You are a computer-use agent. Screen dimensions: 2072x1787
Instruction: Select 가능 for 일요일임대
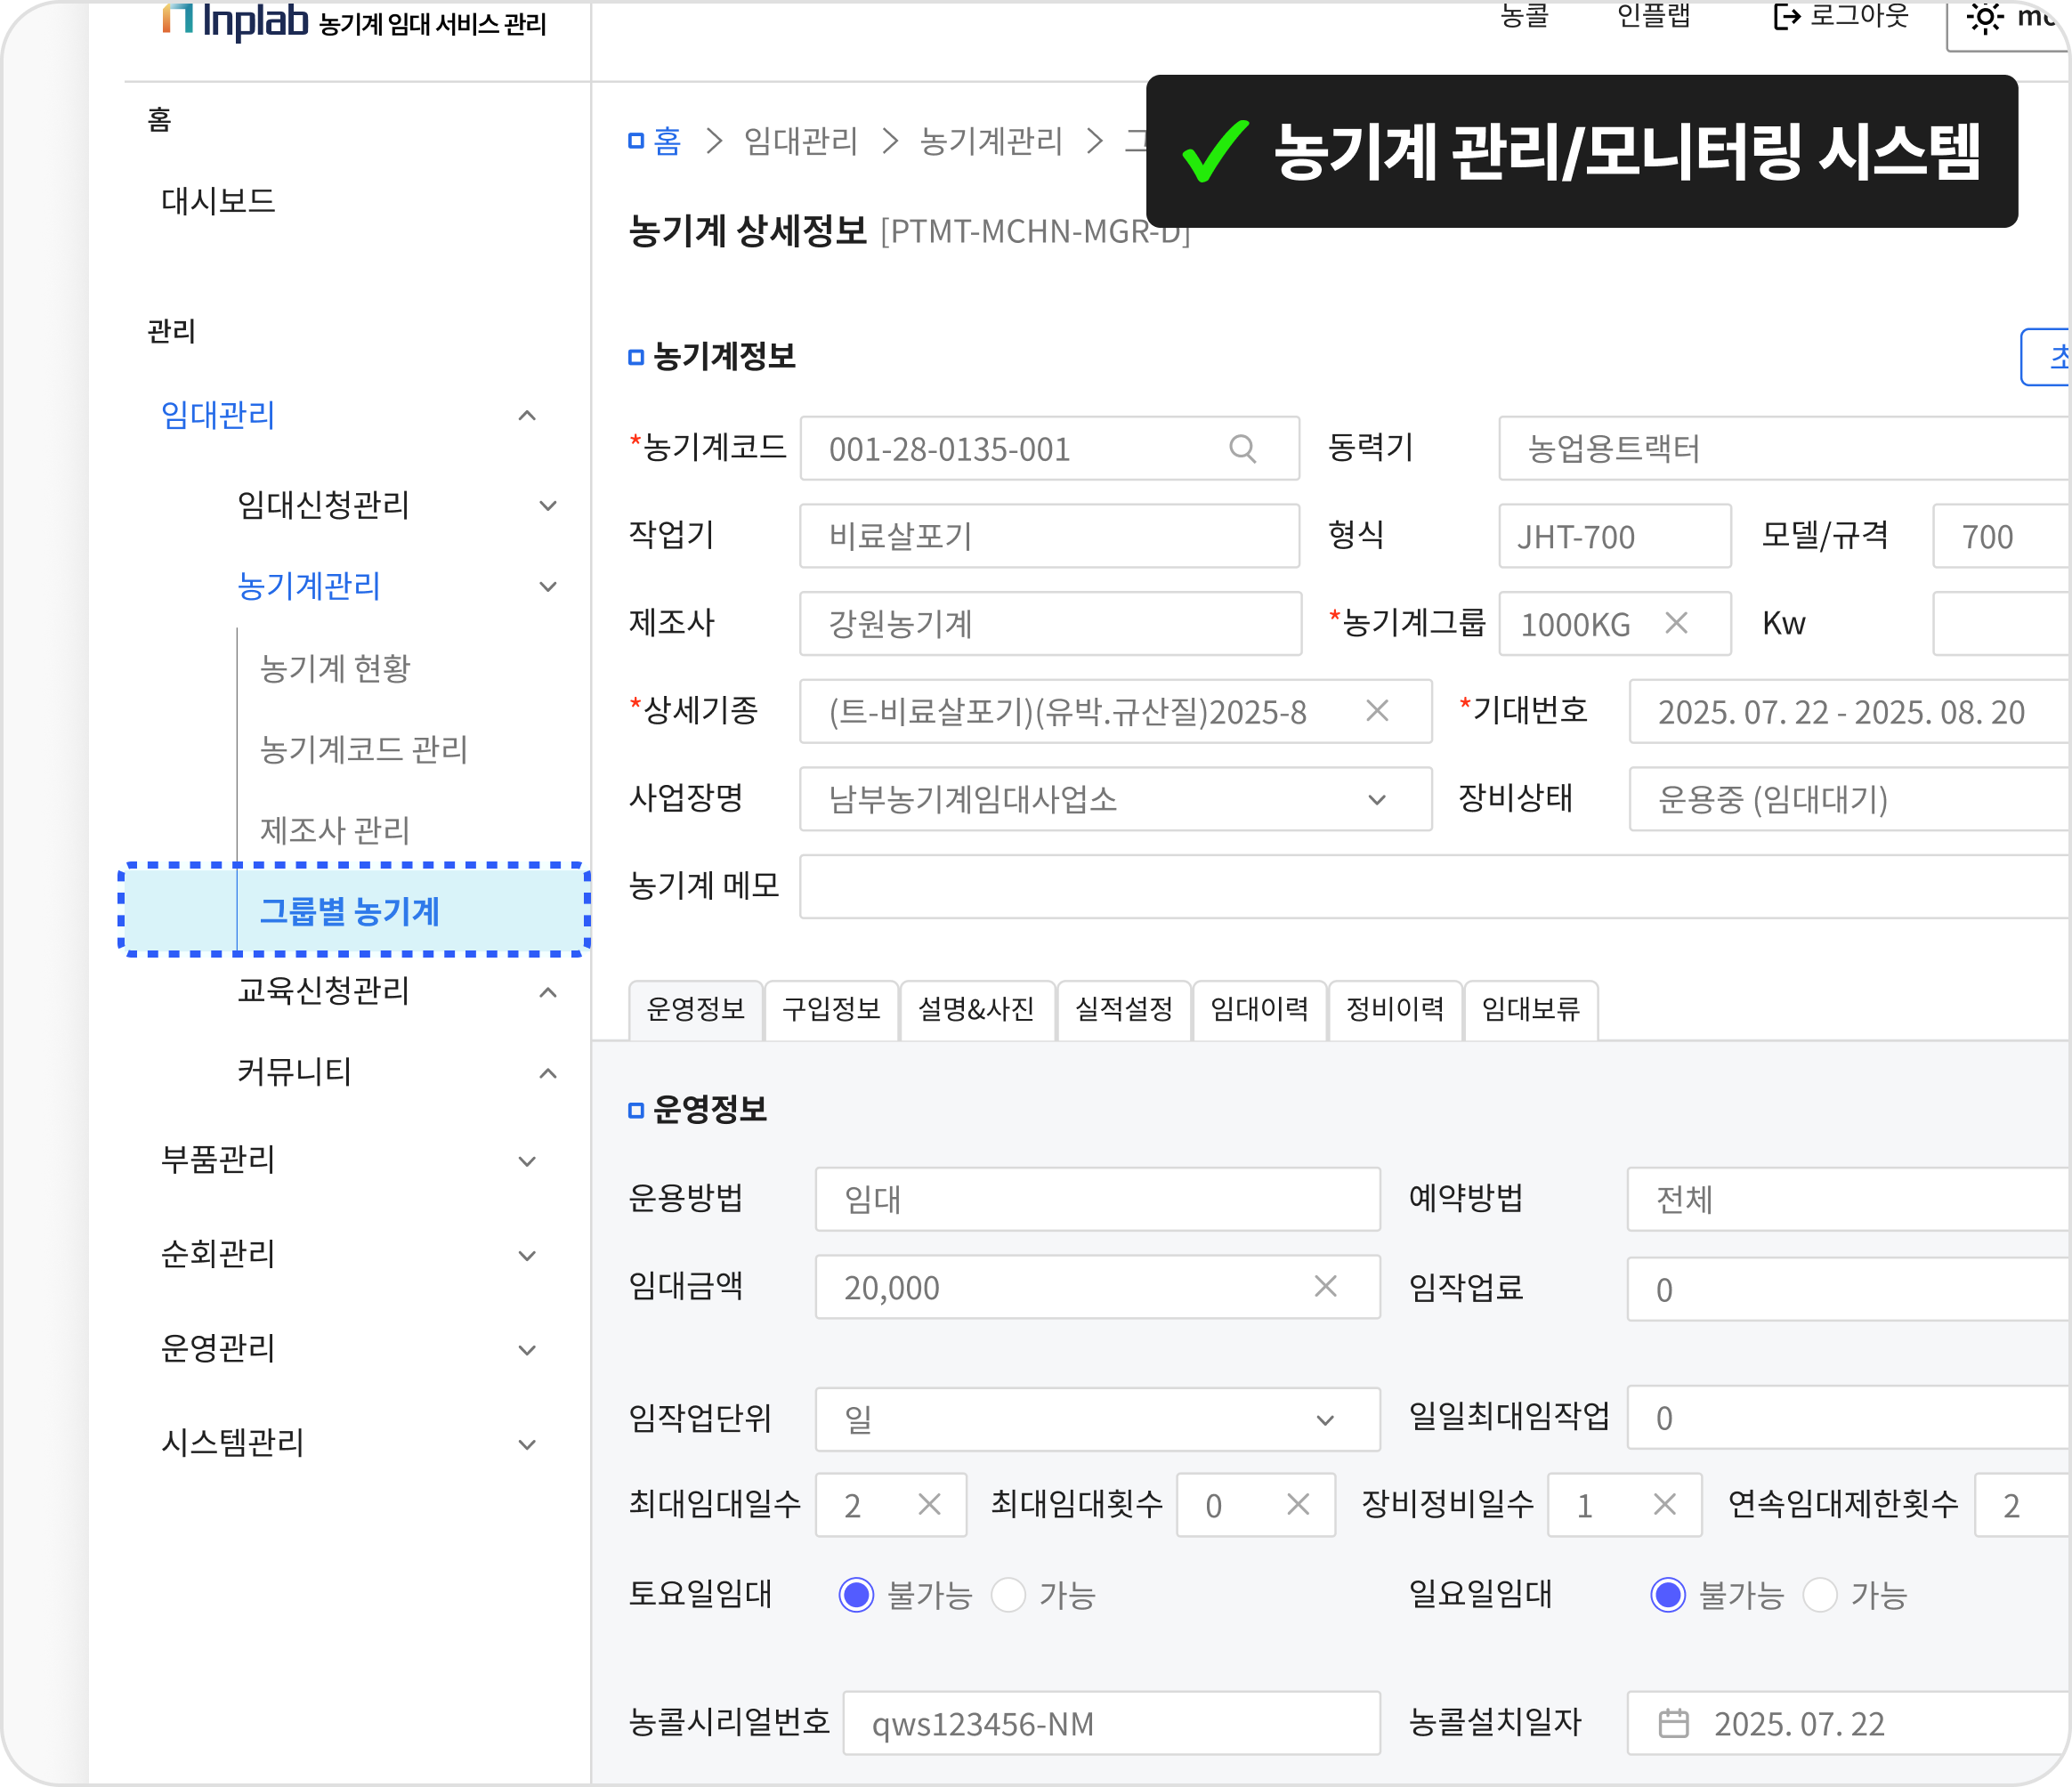[x=1819, y=1595]
